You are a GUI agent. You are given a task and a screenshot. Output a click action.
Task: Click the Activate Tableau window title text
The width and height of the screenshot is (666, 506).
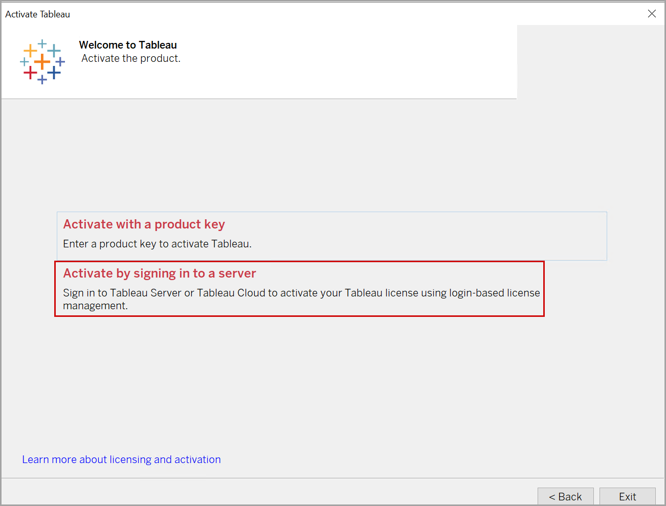[37, 14]
